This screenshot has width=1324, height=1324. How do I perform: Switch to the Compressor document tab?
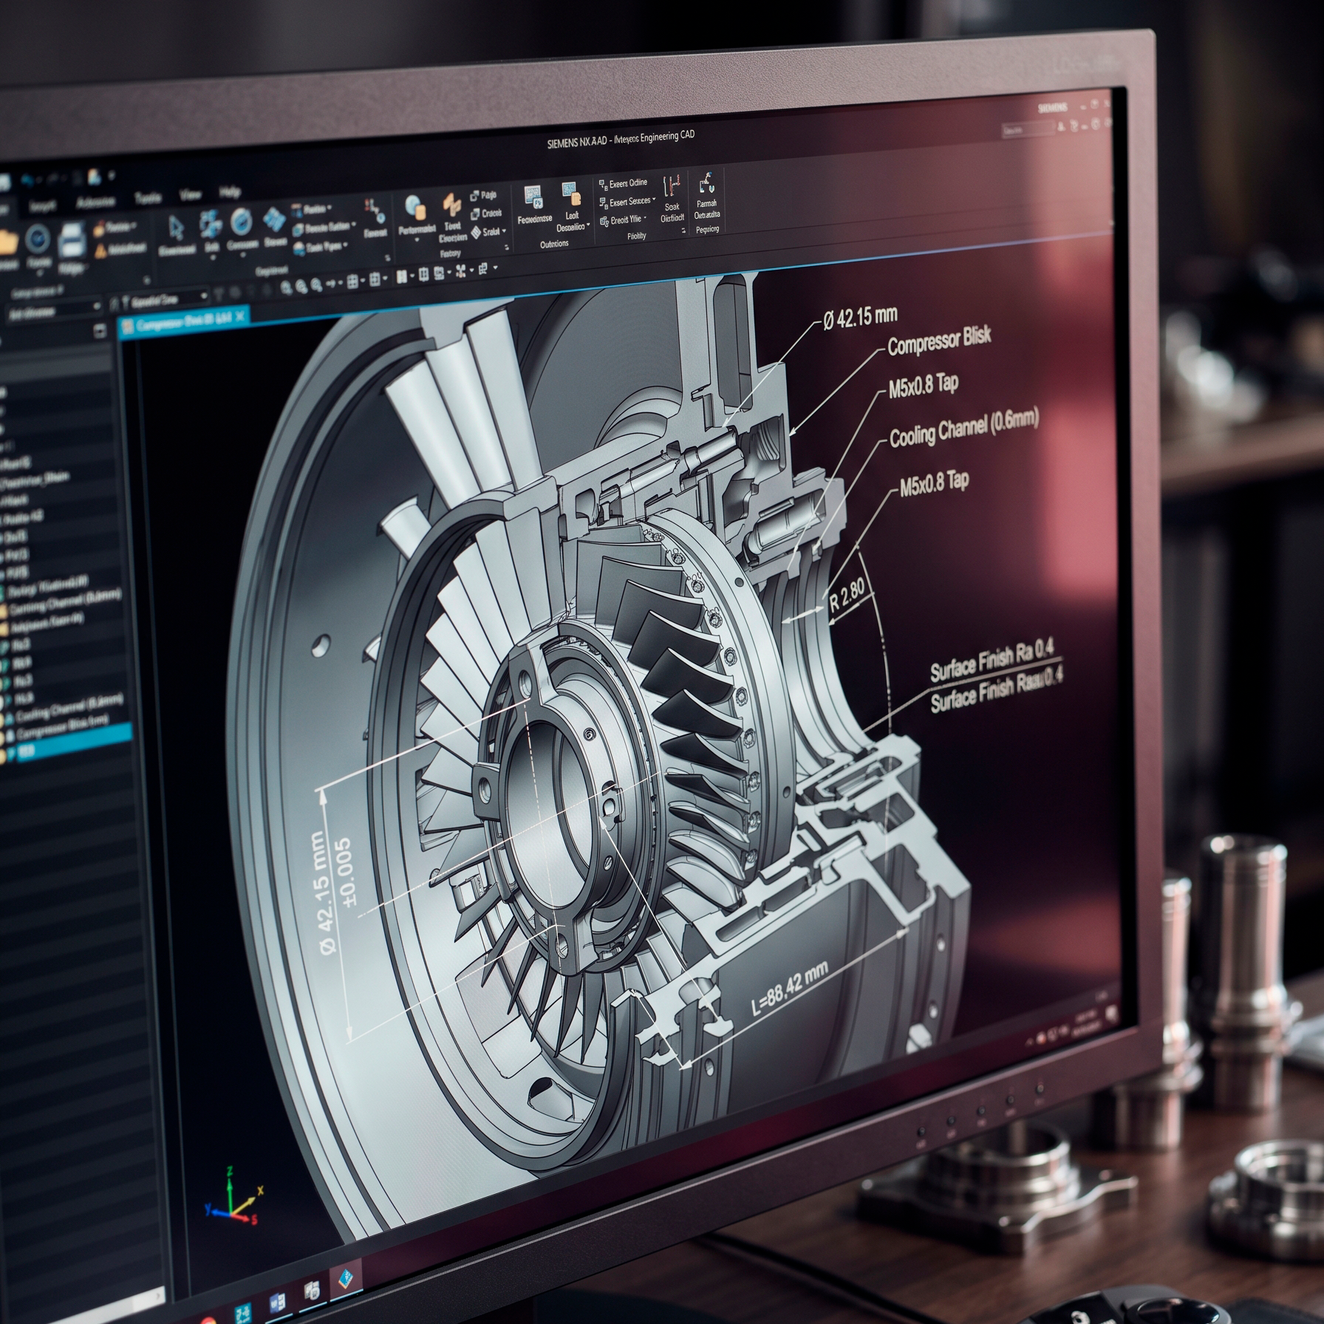[x=185, y=321]
